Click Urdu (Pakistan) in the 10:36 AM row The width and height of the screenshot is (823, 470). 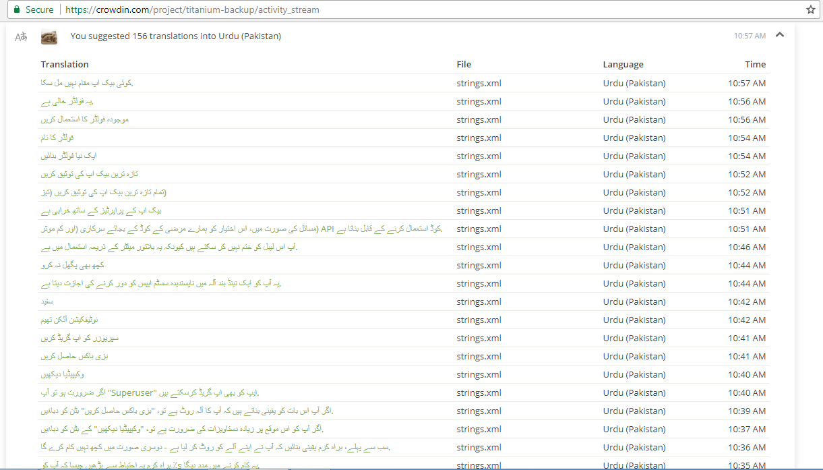coord(634,447)
